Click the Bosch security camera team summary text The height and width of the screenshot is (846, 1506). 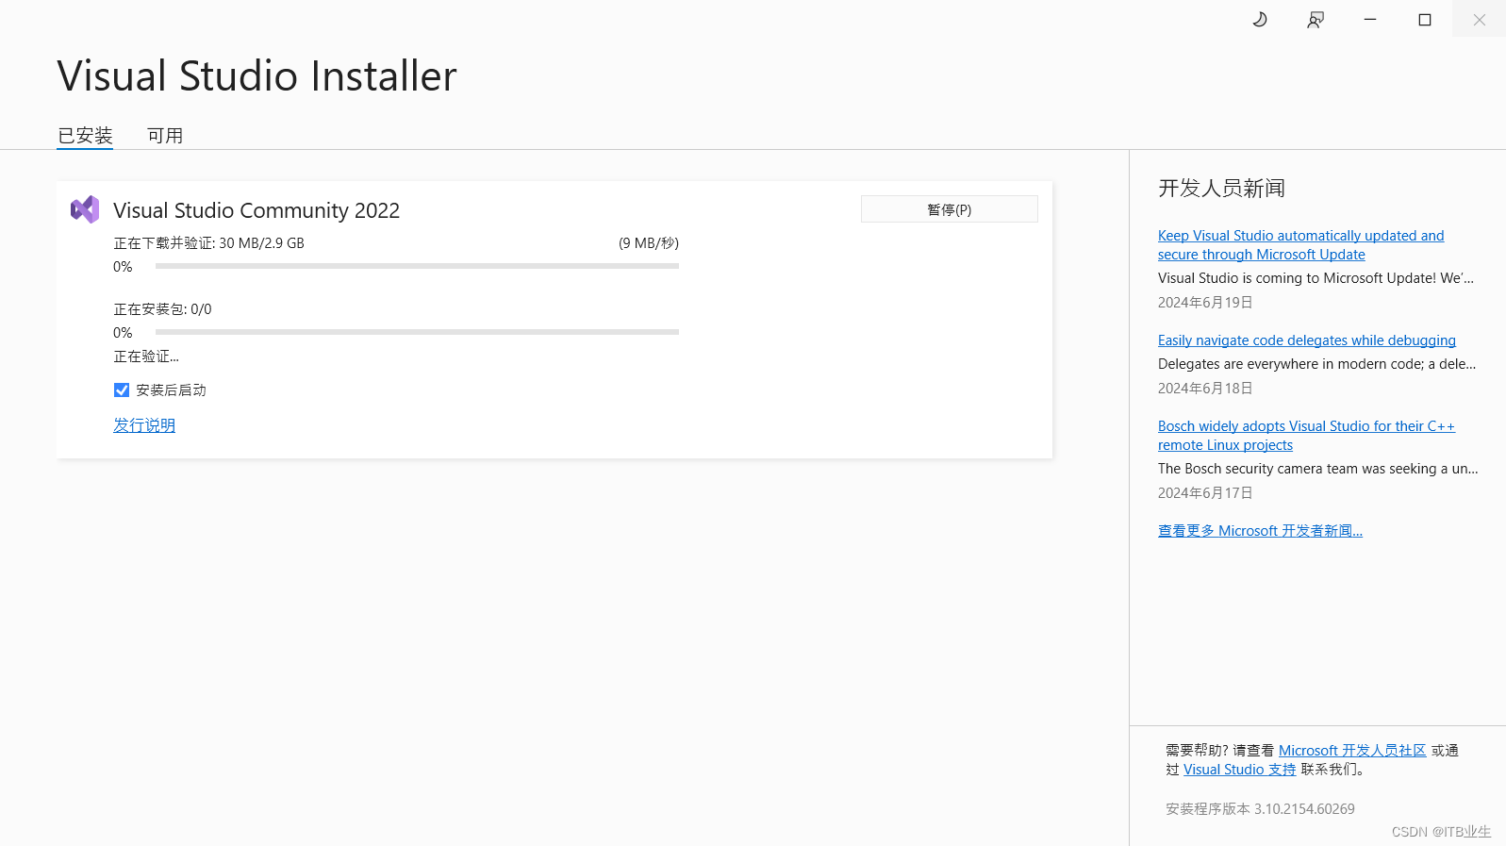click(1318, 469)
